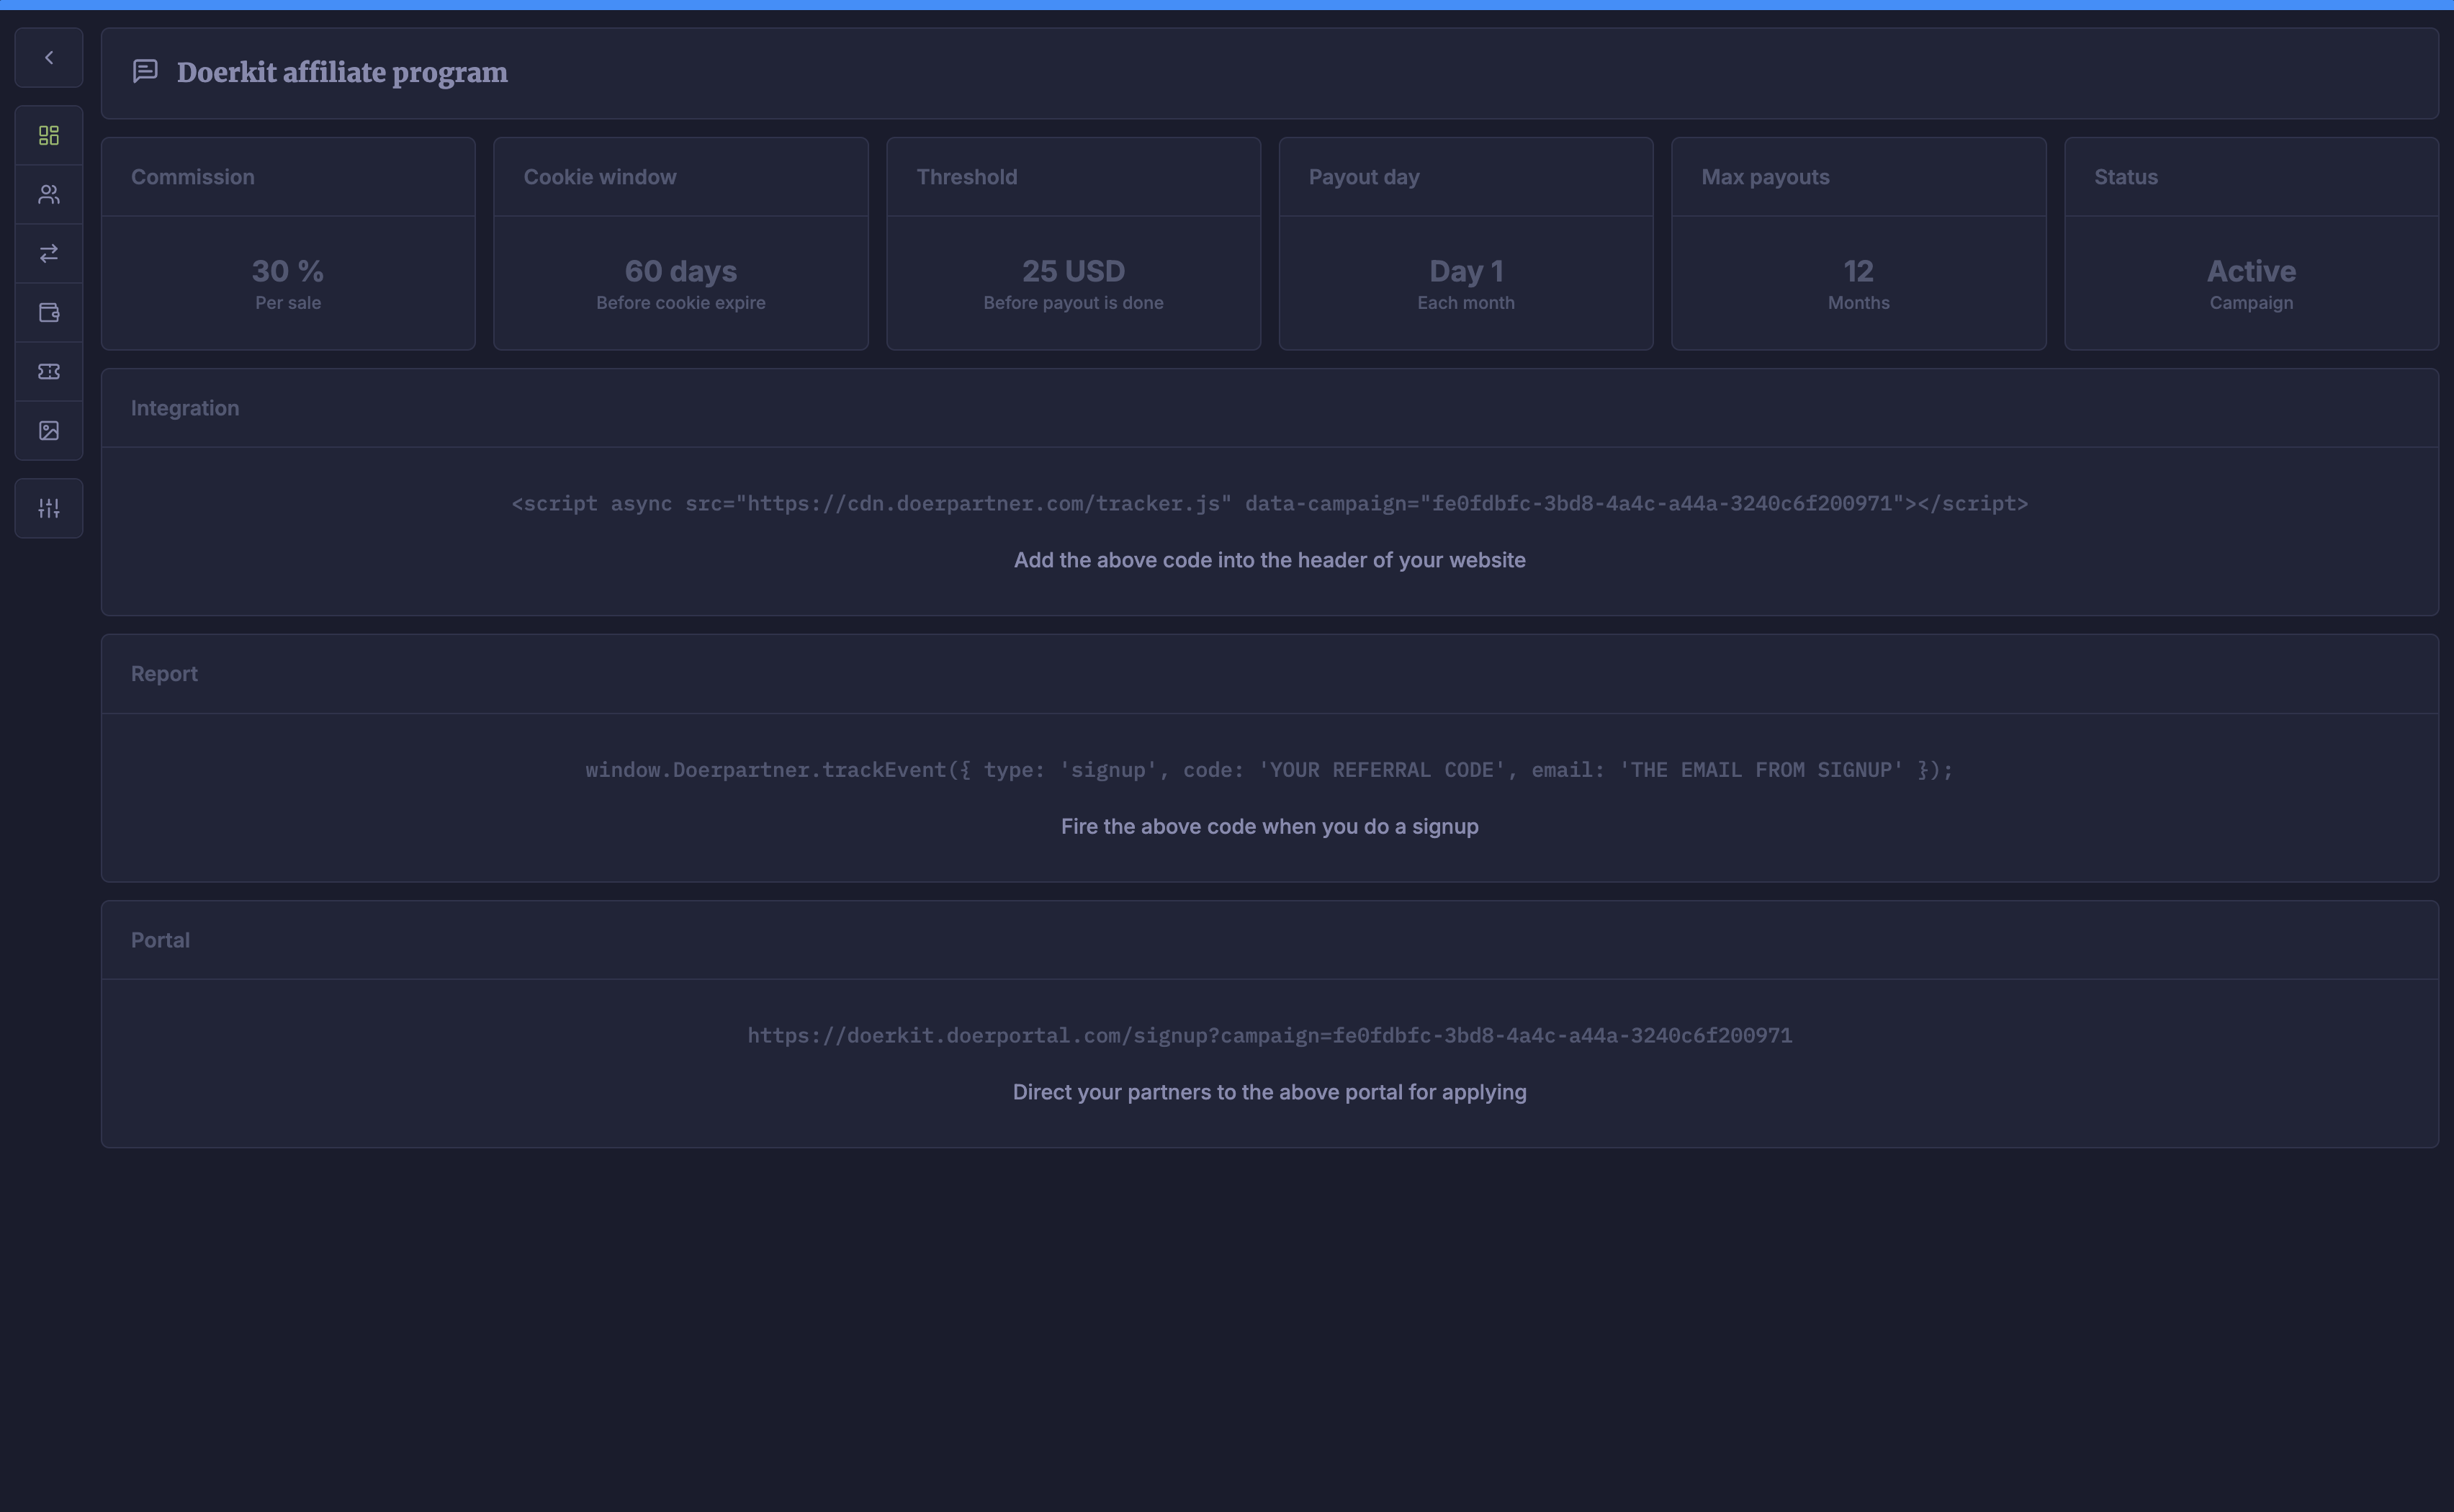
Task: Open the ticket coupons section
Action: (x=49, y=372)
